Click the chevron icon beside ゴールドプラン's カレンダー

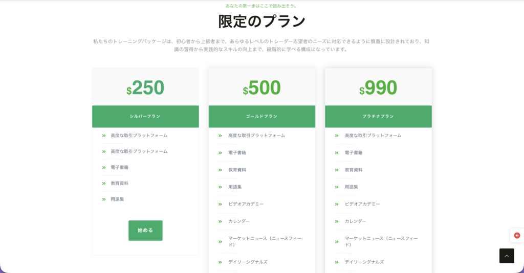[x=220, y=221]
